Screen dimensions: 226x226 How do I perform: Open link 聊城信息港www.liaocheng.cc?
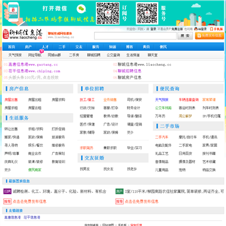[x=144, y=65]
